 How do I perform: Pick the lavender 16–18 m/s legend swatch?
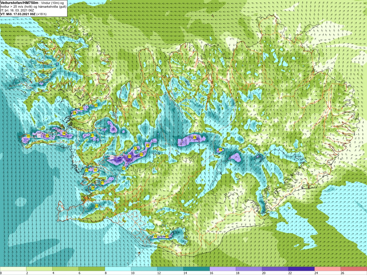(x=223, y=269)
